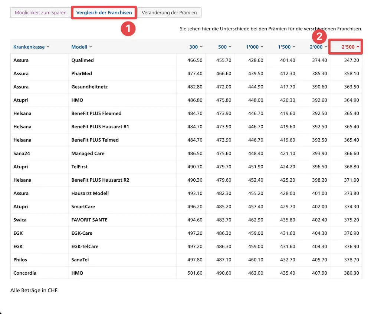Viewport: 371px width, 314px height.
Task: Sort by the 300 franchise column
Action: pos(196,47)
